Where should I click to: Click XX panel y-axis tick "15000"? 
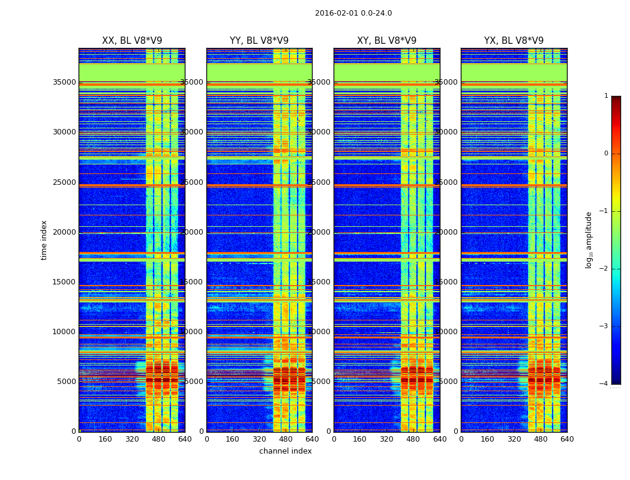(x=64, y=281)
